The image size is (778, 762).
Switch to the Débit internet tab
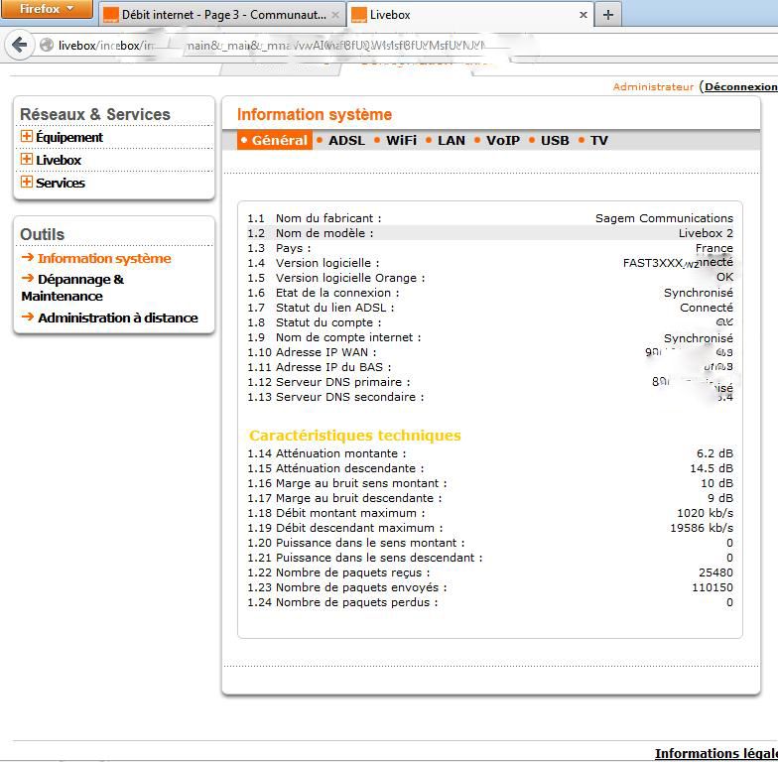221,15
